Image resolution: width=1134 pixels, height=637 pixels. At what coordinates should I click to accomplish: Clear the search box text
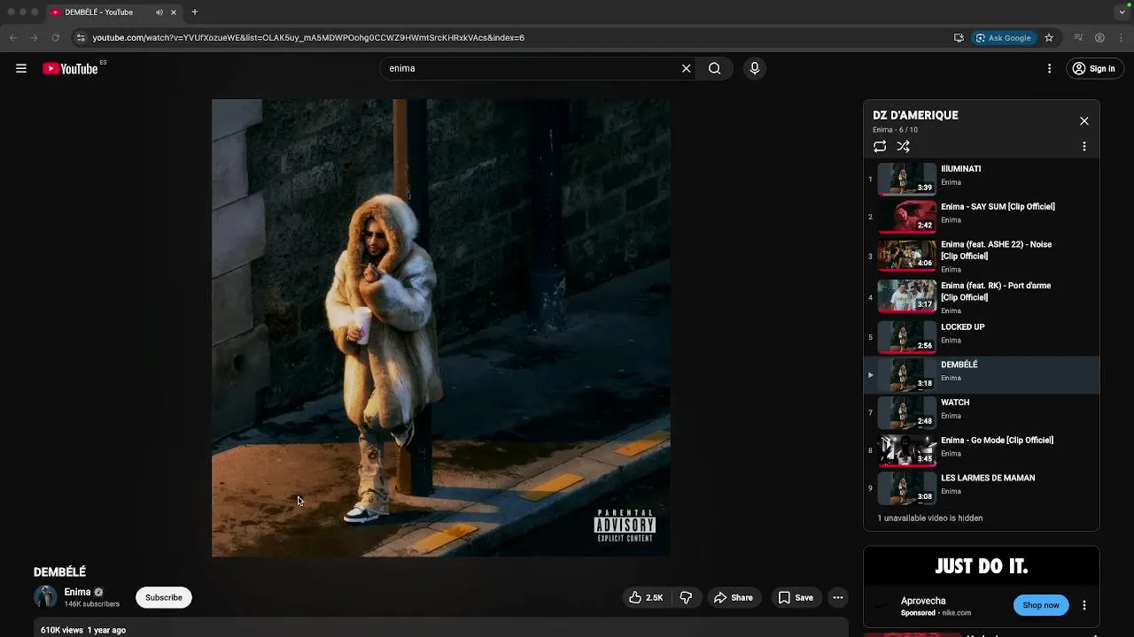pos(686,68)
